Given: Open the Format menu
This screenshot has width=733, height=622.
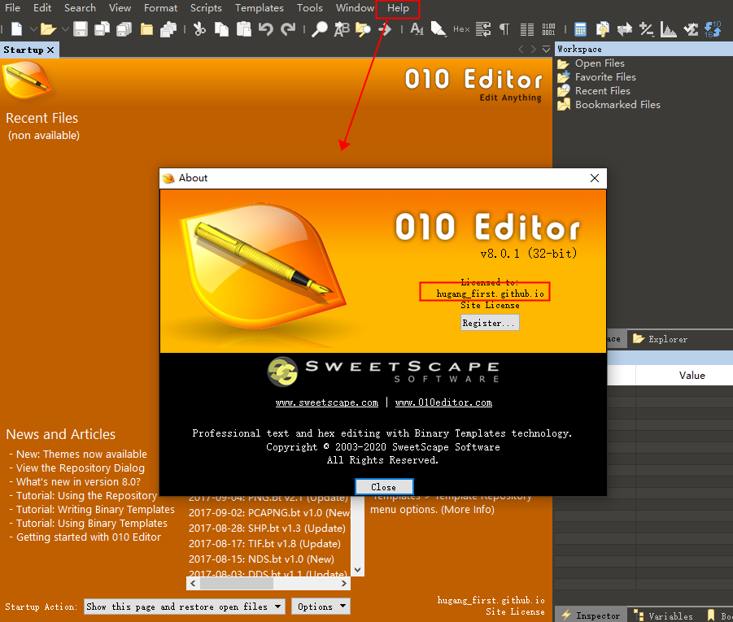Looking at the screenshot, I should click(x=160, y=8).
